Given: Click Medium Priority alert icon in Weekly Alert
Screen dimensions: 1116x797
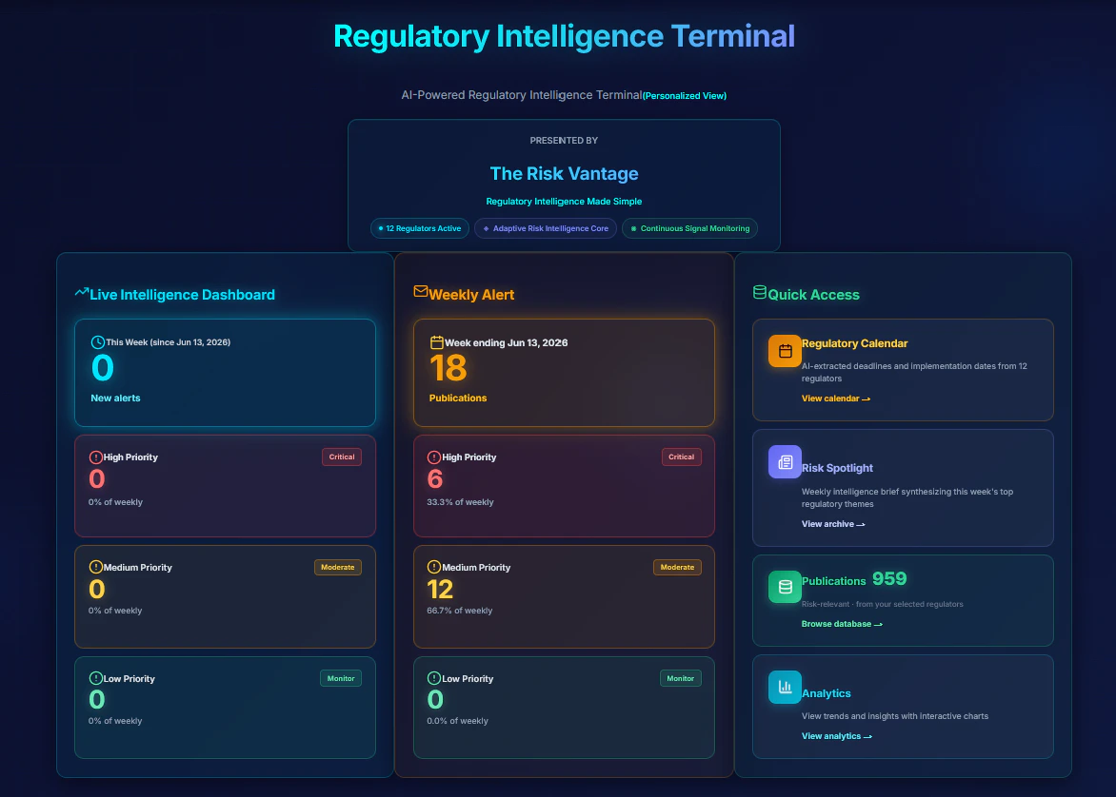Looking at the screenshot, I should 433,568.
